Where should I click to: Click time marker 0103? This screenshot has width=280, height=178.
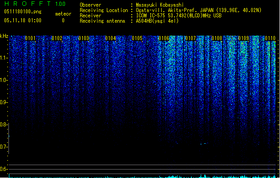(x=84, y=38)
